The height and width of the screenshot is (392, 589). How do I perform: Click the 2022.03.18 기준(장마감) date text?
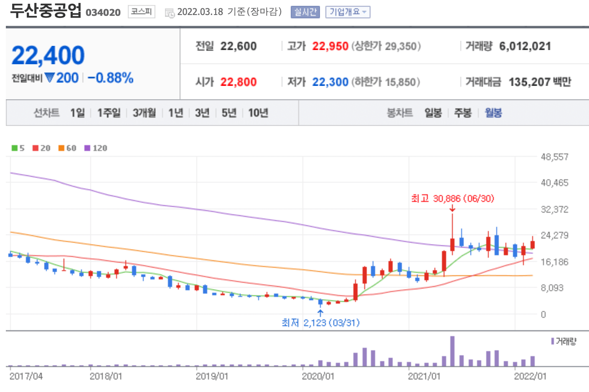[x=229, y=12]
